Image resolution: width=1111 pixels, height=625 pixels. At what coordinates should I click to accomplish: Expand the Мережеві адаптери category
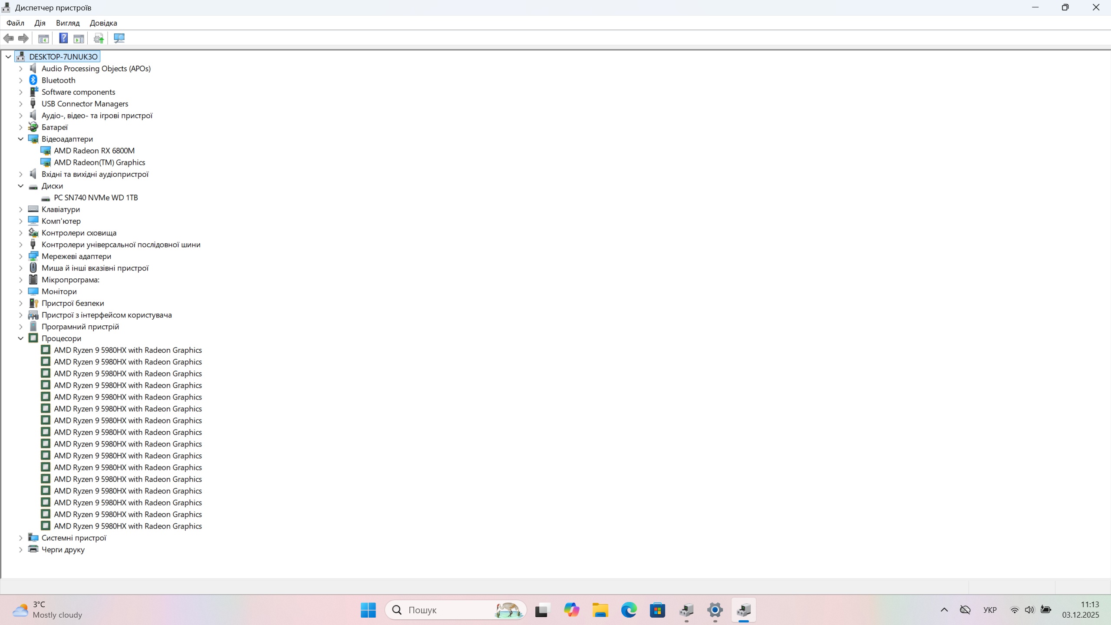point(20,256)
